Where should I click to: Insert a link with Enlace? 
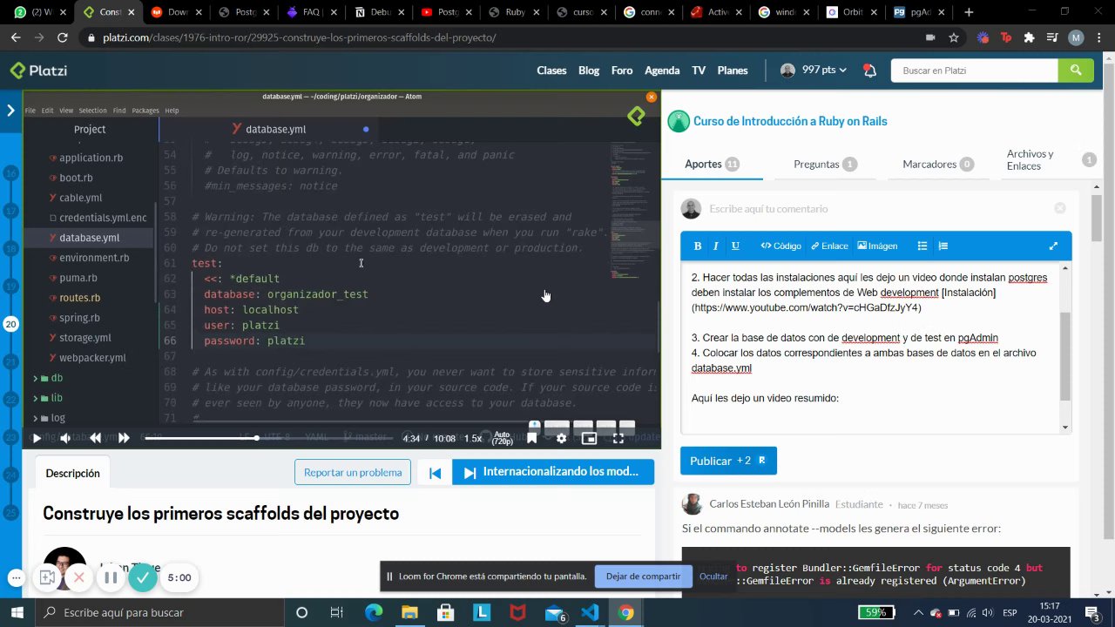click(828, 246)
